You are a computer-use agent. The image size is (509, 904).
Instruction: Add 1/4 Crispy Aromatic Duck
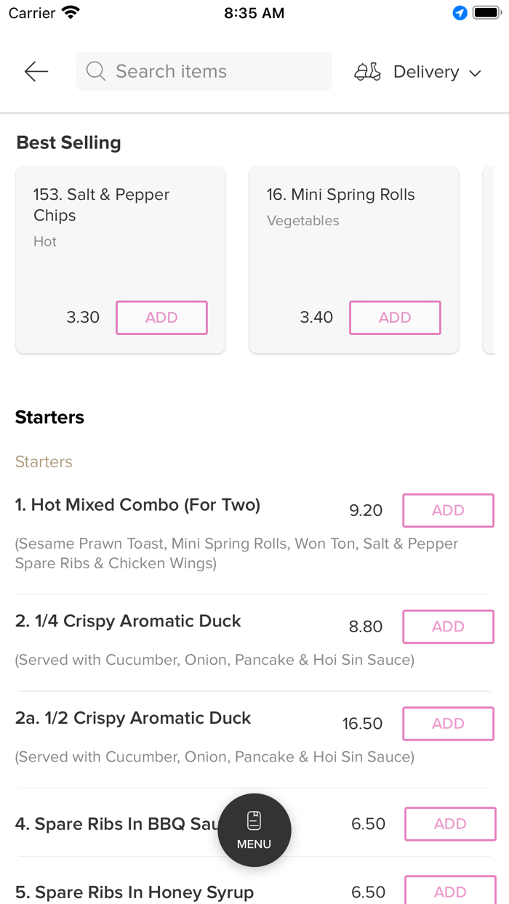click(x=448, y=627)
